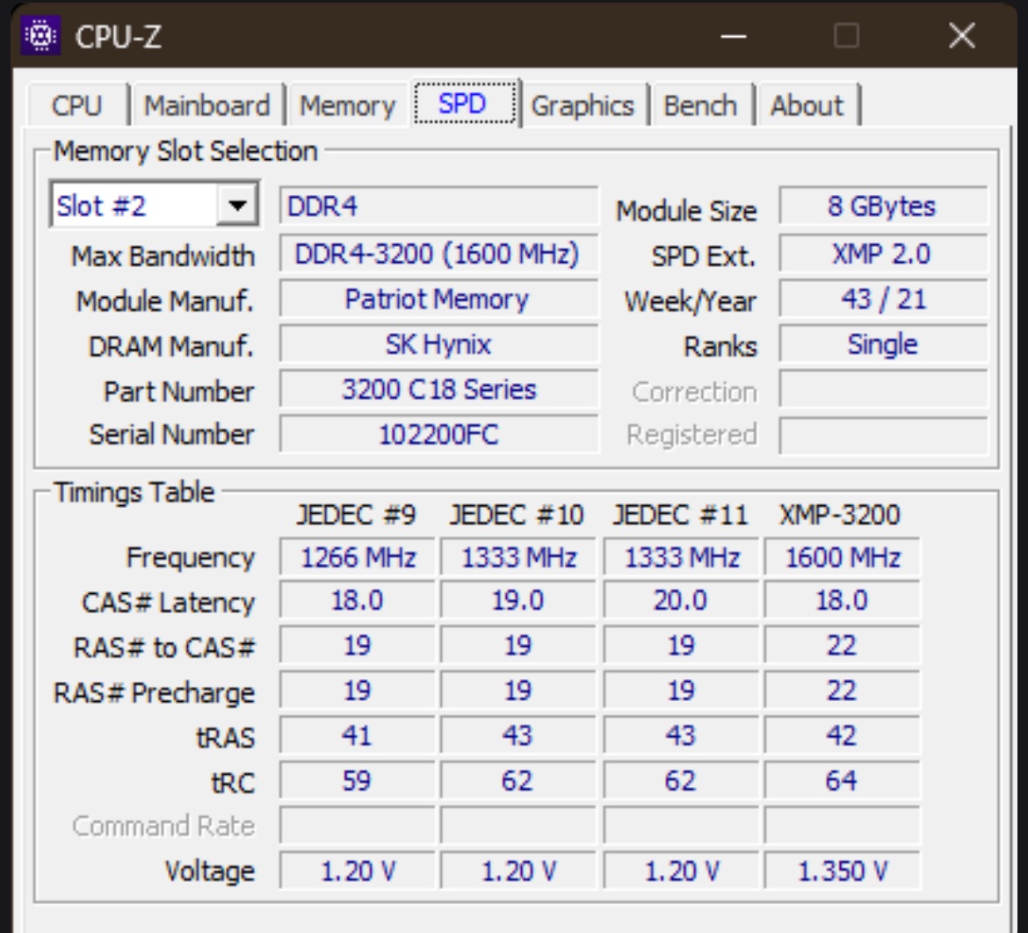Click the DDR4-3200 (1600 MHz) bandwidth value
Screen dimensions: 1028x933
click(x=438, y=254)
